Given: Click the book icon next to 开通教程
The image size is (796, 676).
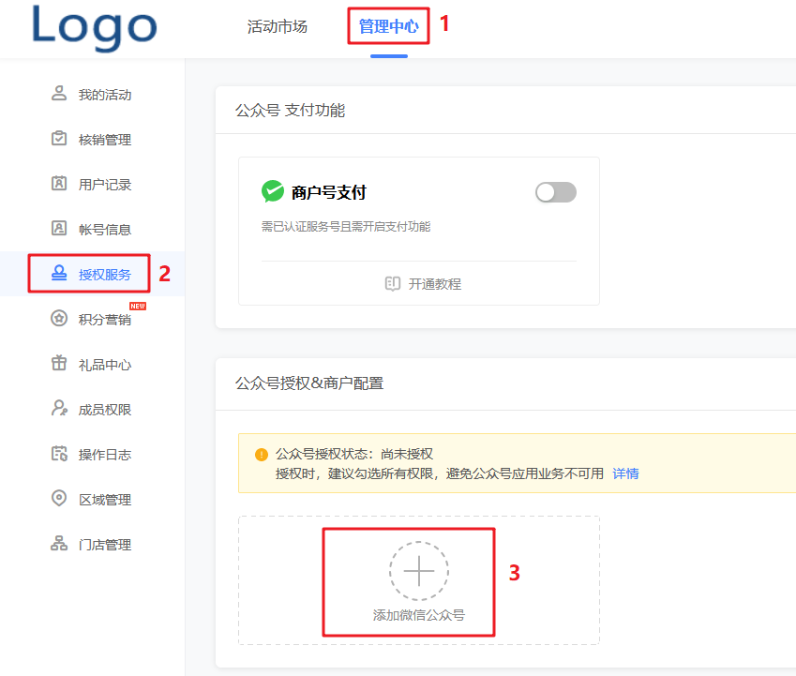Looking at the screenshot, I should tap(393, 283).
